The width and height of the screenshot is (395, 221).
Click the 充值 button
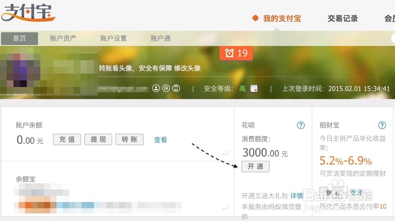point(67,139)
